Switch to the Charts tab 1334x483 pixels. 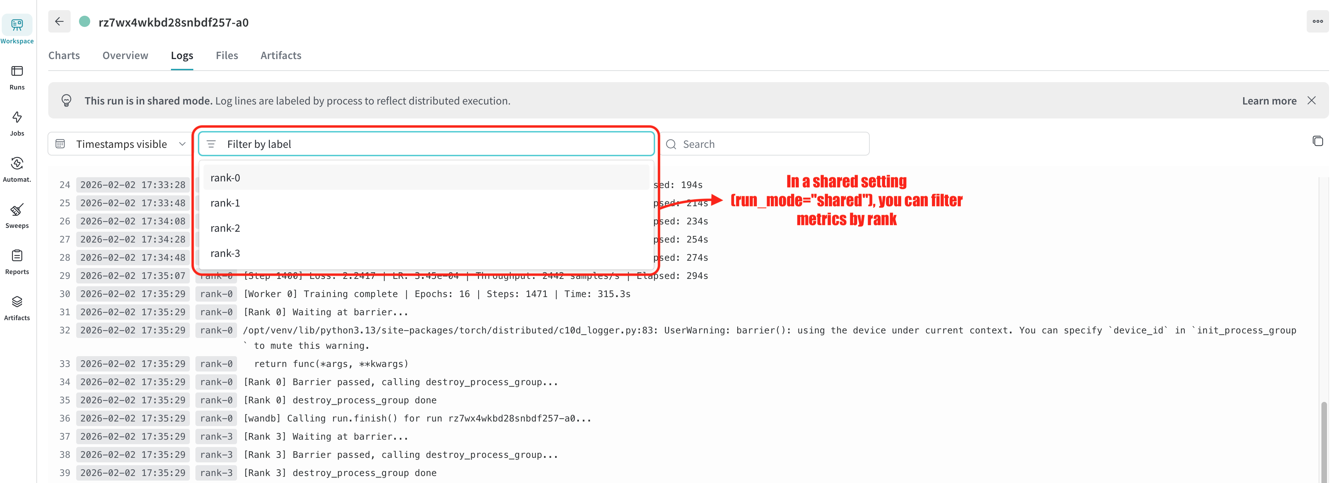[64, 55]
